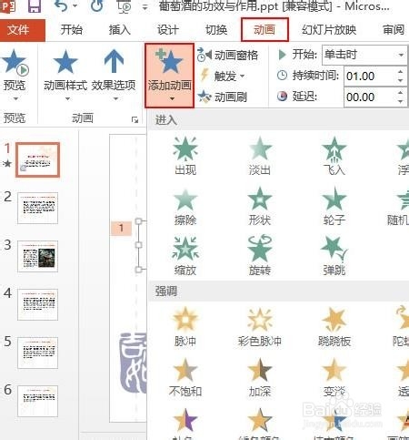
Task: Choose the 飞入 entrance effect
Action: [334, 156]
